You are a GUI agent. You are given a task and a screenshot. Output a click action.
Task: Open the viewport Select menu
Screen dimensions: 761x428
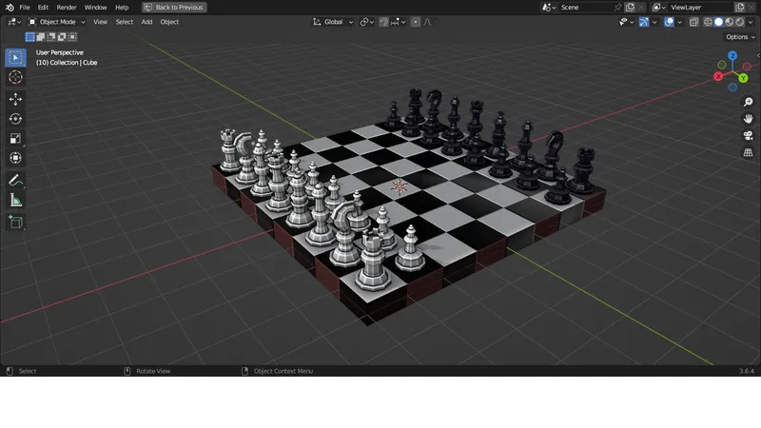point(125,22)
